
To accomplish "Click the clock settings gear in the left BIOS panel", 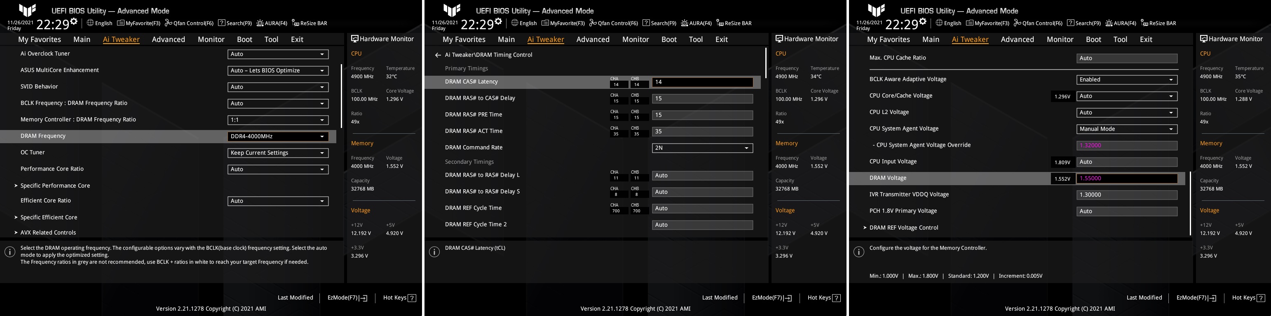I will (73, 22).
